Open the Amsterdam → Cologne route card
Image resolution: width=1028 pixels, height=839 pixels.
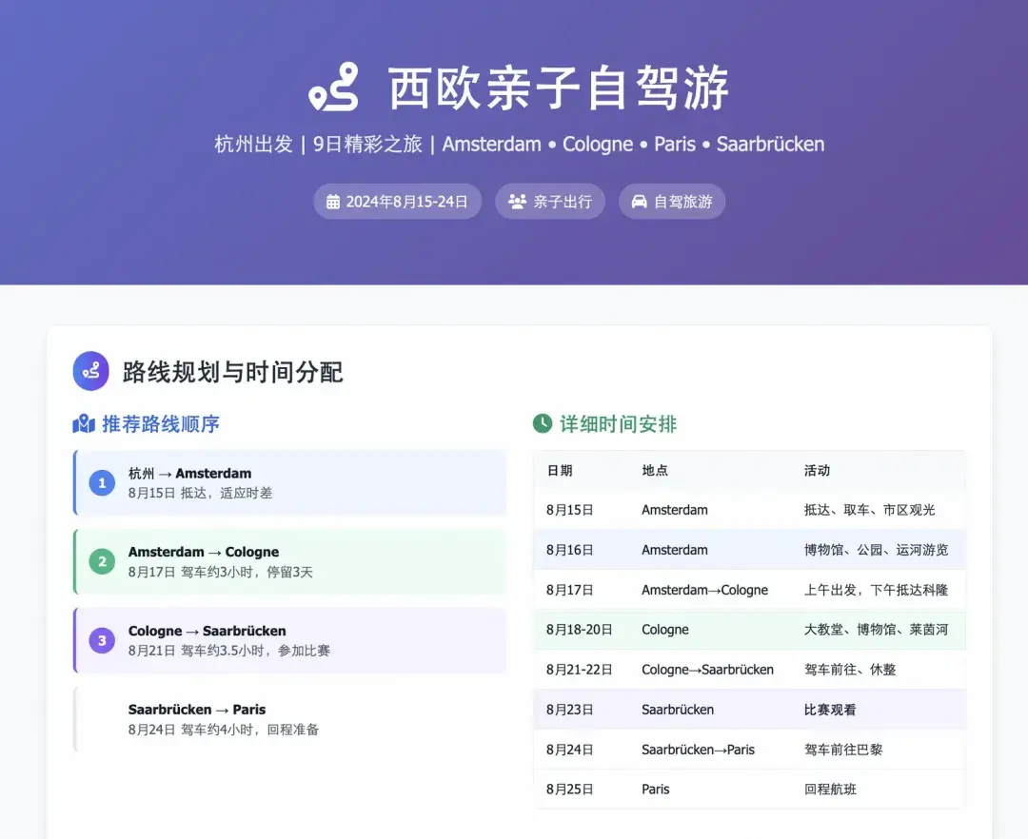tap(289, 562)
